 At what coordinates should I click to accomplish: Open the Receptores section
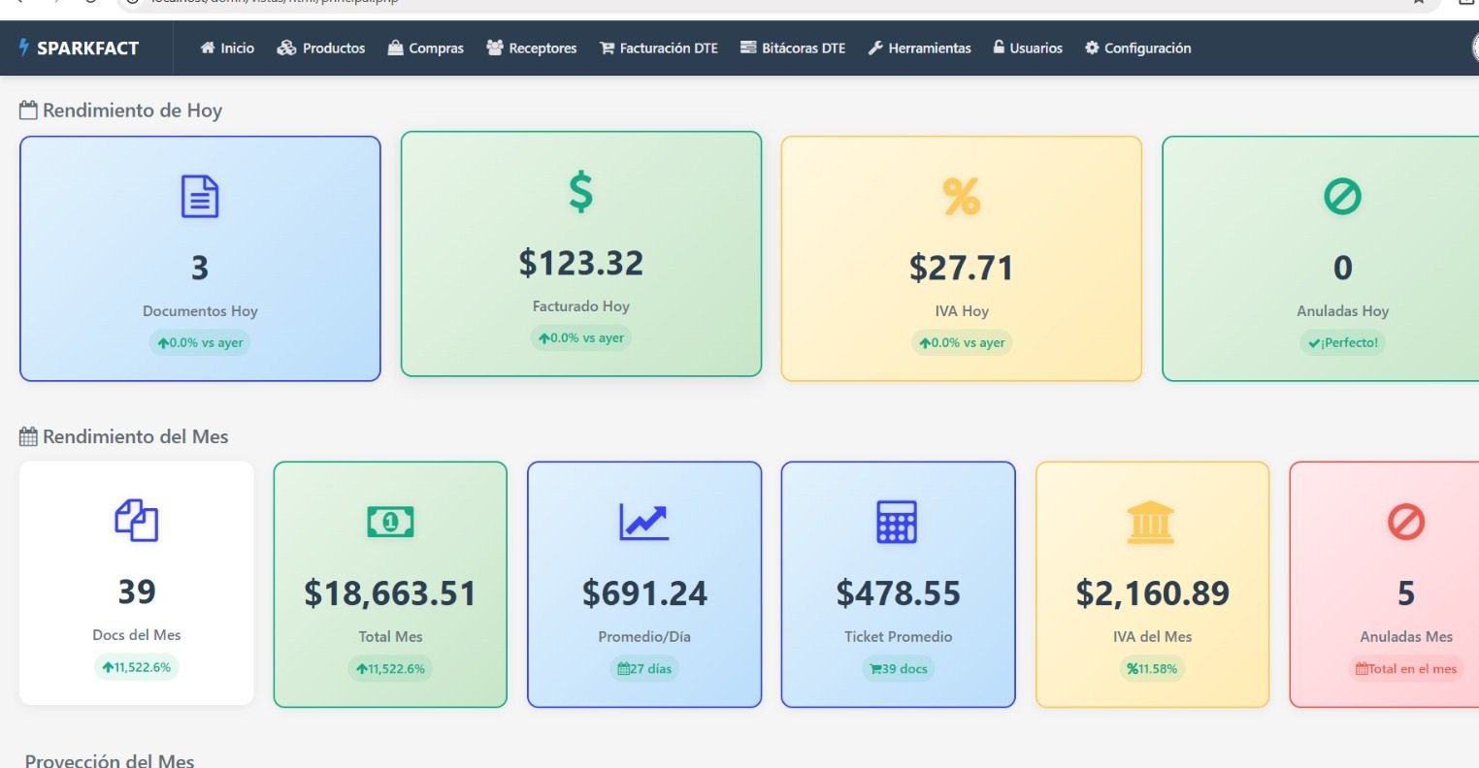(x=532, y=48)
